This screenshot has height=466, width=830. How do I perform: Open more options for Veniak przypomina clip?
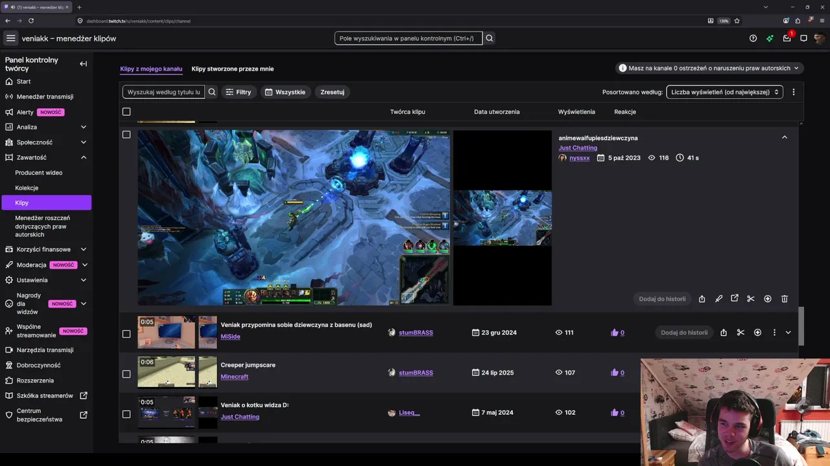click(x=774, y=333)
